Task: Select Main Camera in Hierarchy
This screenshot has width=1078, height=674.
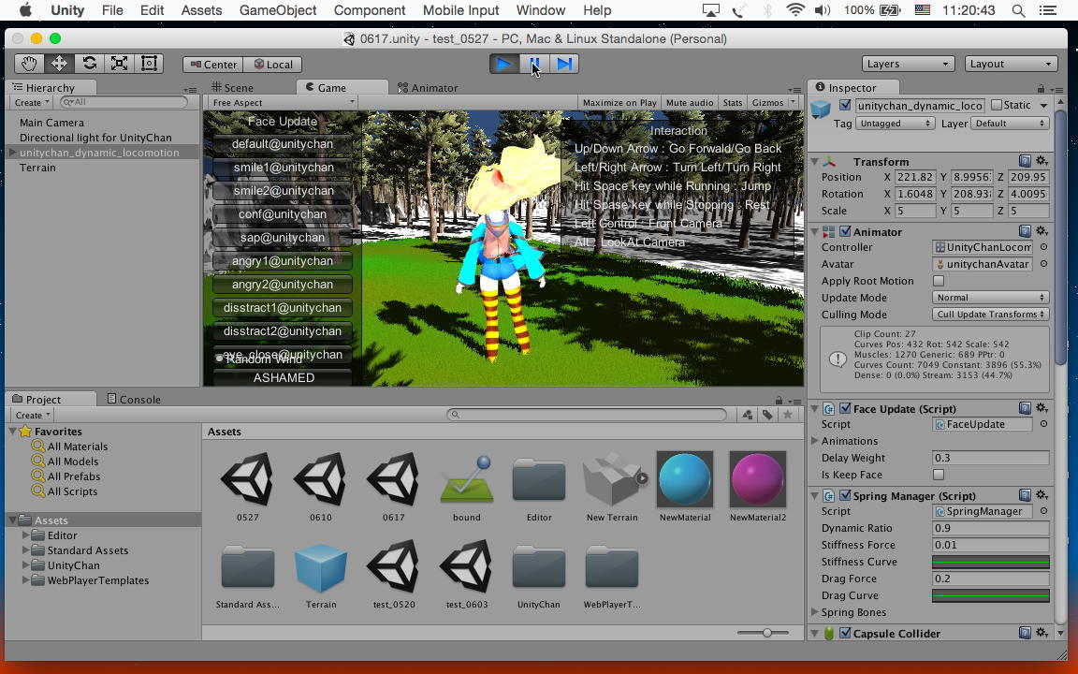Action: (51, 123)
